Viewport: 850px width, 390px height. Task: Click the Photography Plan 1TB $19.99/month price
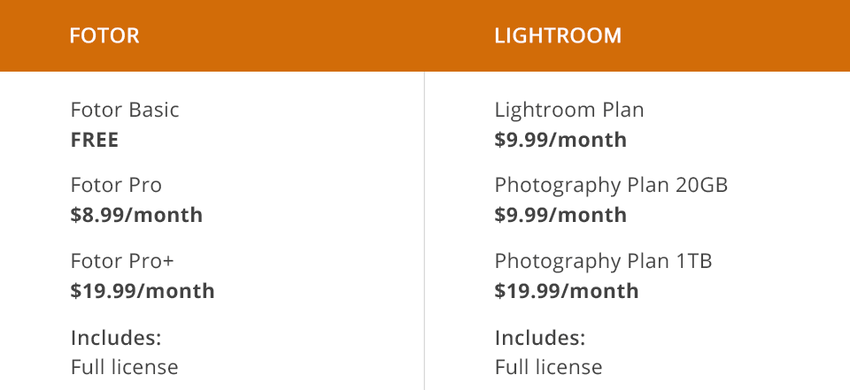(x=567, y=291)
